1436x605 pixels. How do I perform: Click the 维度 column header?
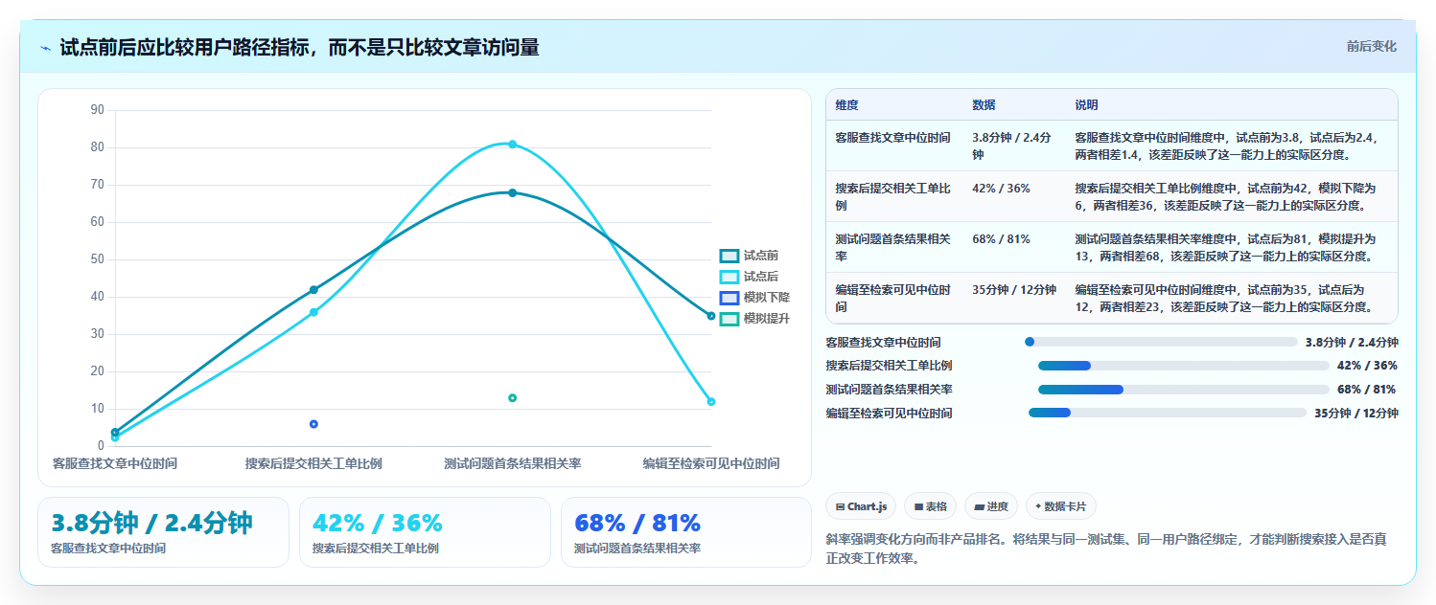coord(846,105)
